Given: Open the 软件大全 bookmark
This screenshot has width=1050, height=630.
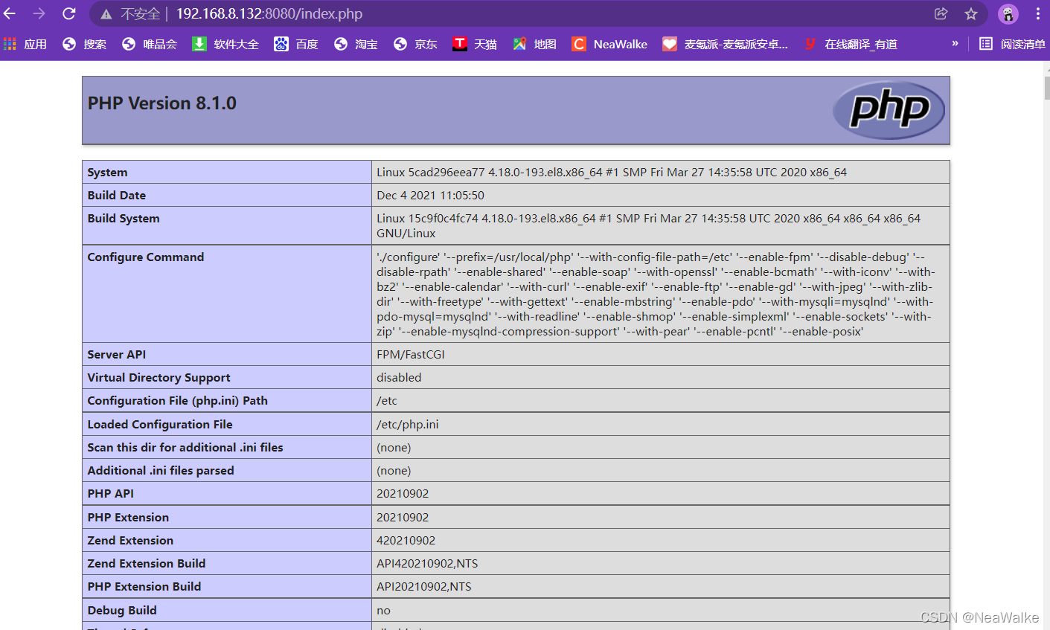Looking at the screenshot, I should click(225, 45).
